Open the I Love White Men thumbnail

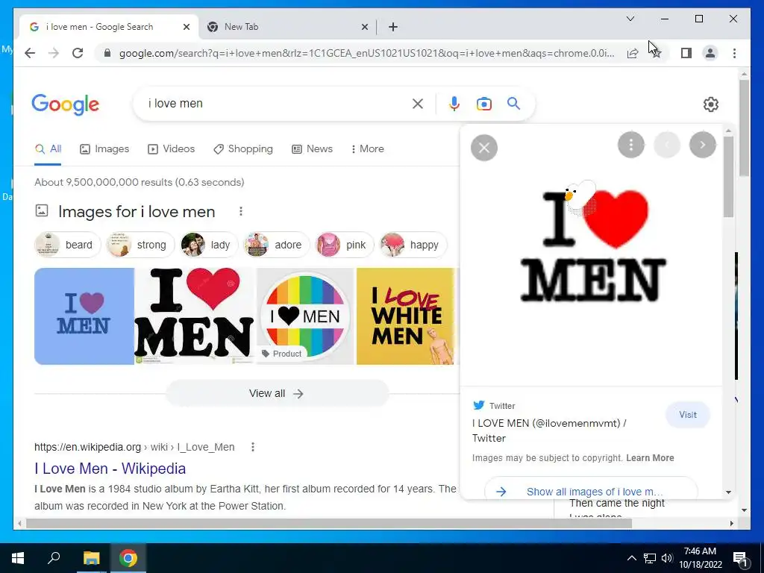(405, 316)
